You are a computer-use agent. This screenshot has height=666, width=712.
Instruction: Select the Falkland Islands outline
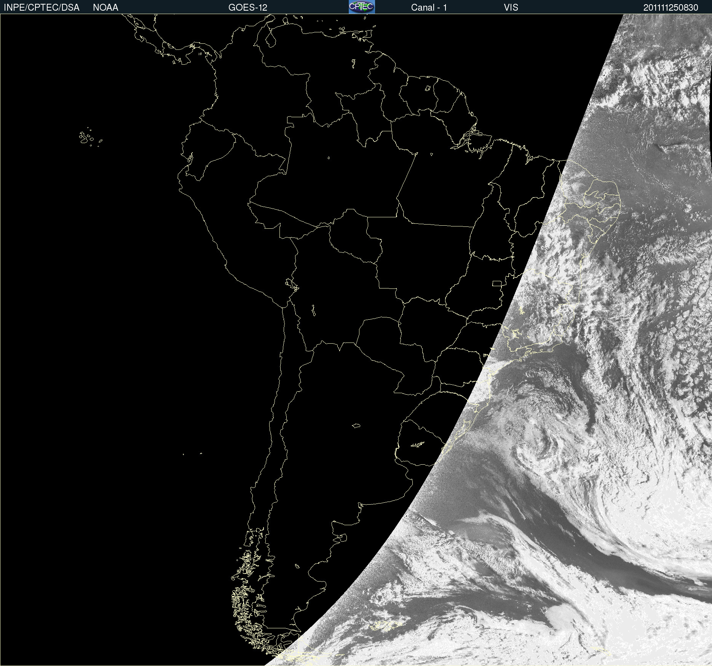point(385,625)
